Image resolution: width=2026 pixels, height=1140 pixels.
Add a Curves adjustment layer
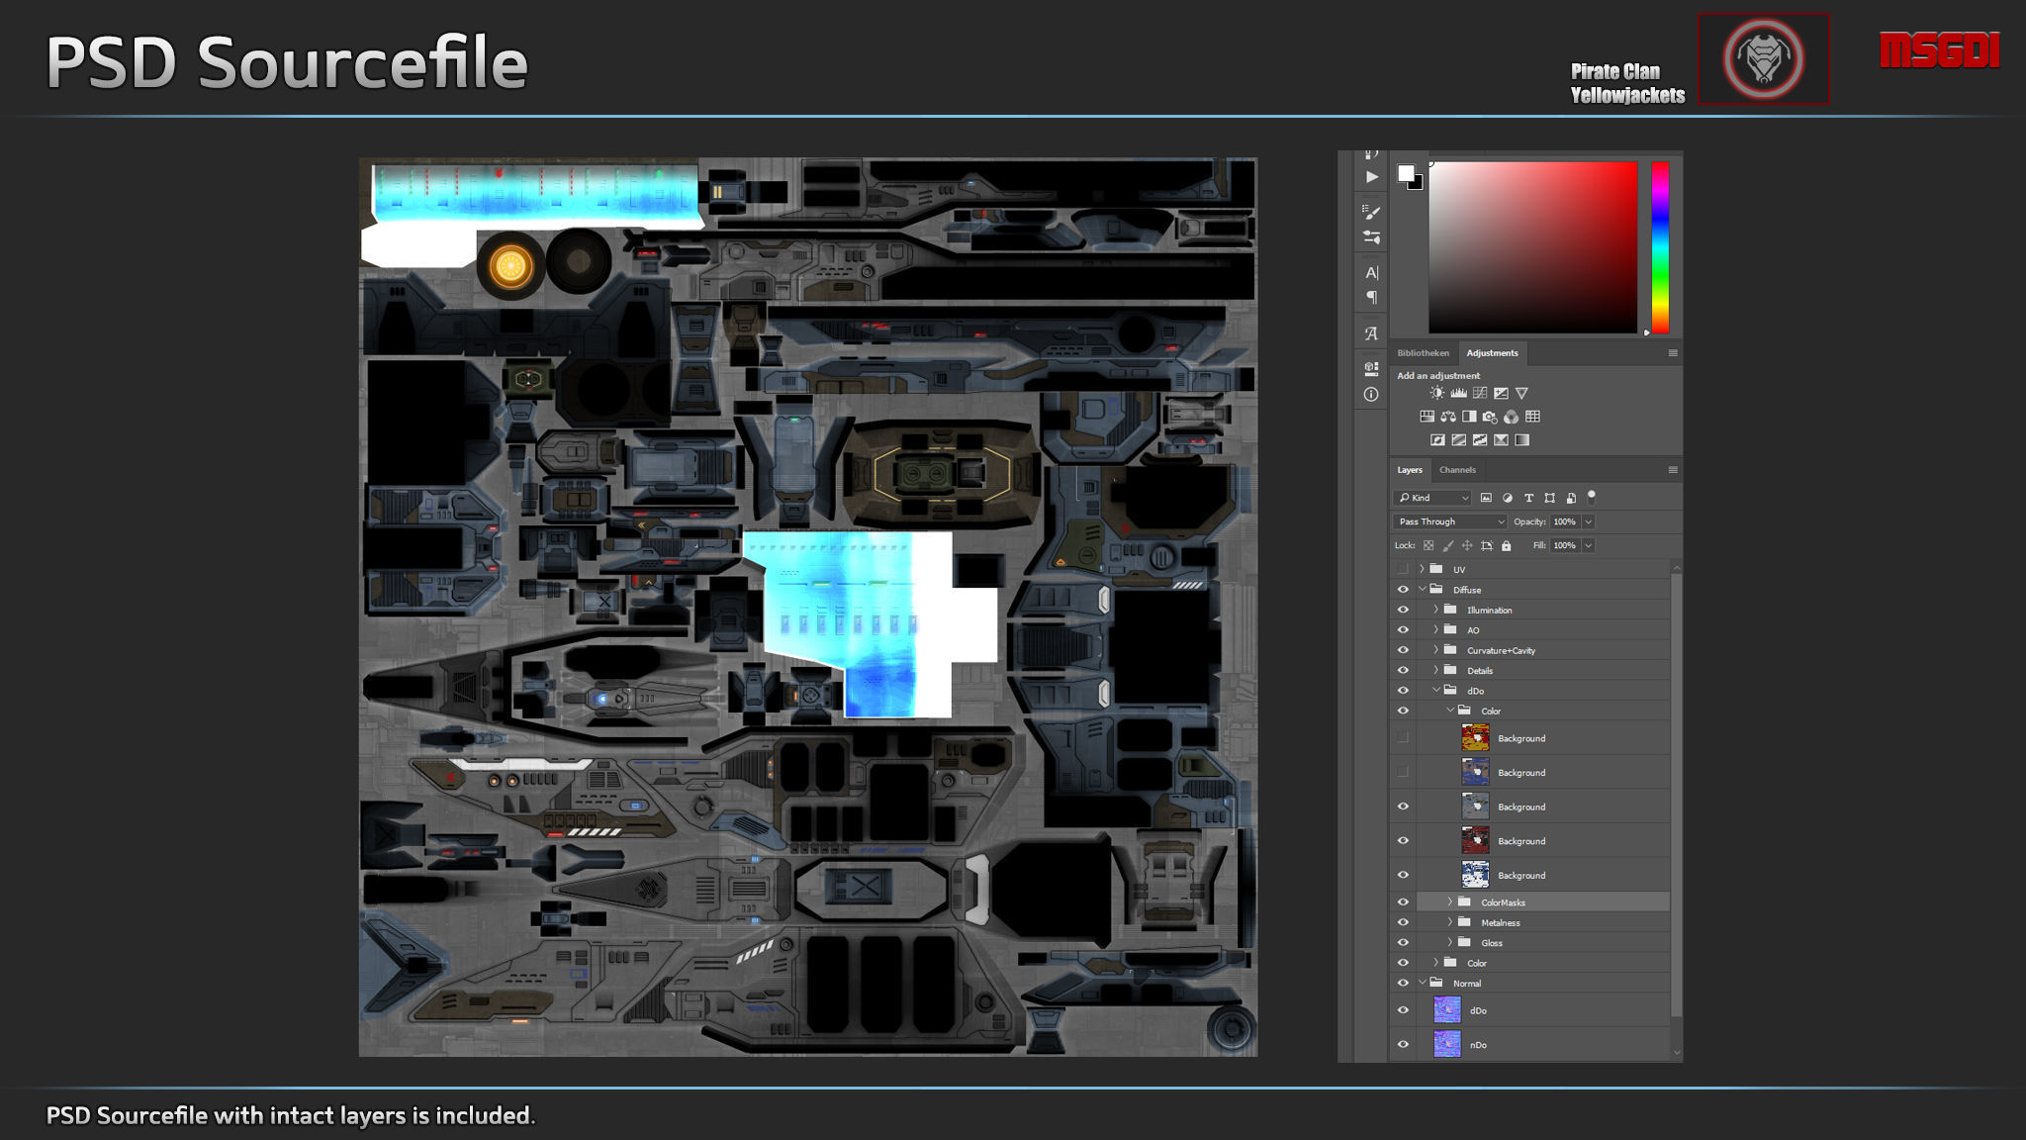coord(1480,393)
